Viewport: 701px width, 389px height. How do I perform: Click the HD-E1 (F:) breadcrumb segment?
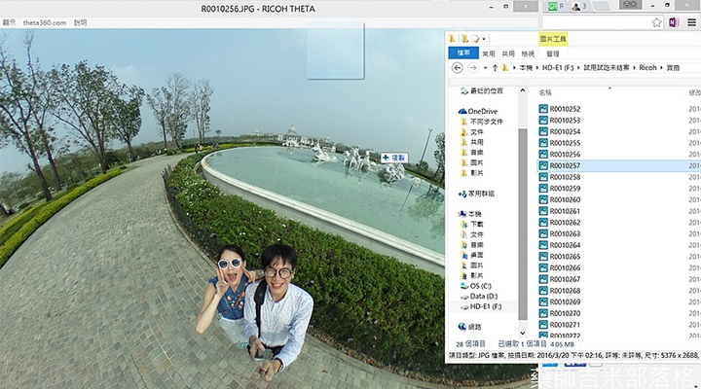(558, 68)
